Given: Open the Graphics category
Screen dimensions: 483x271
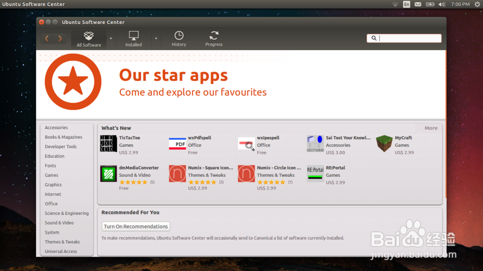Looking at the screenshot, I should point(53,185).
